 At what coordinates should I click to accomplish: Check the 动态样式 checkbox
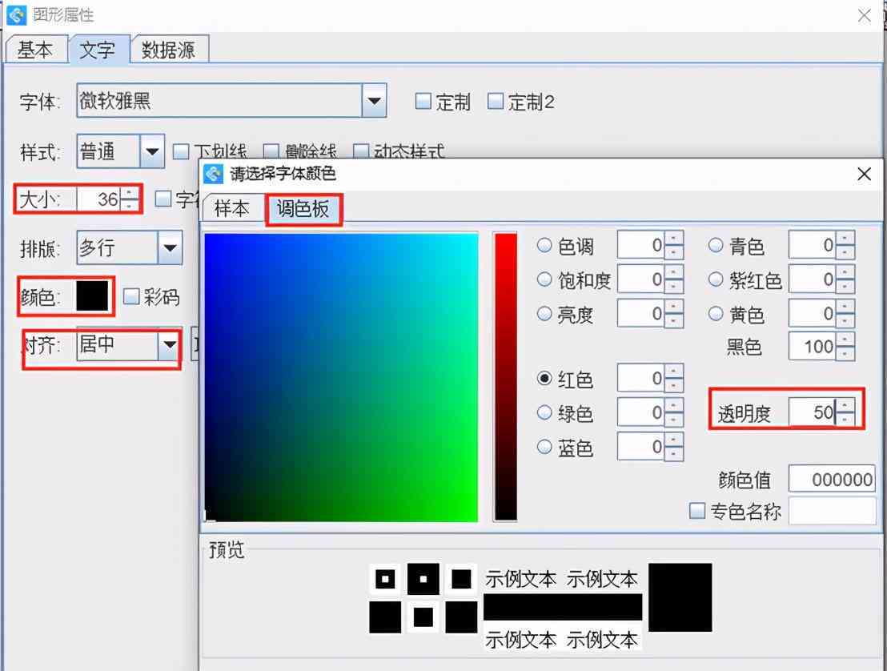coord(360,151)
